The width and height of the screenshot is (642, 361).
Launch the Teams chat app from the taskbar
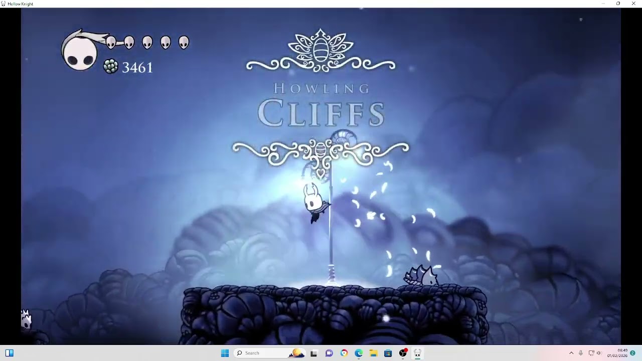pos(329,353)
